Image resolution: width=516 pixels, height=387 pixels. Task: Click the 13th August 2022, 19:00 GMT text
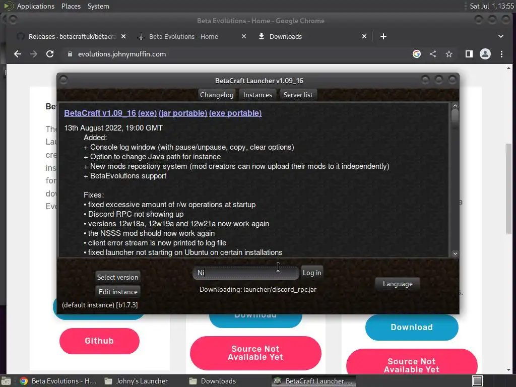click(x=113, y=128)
